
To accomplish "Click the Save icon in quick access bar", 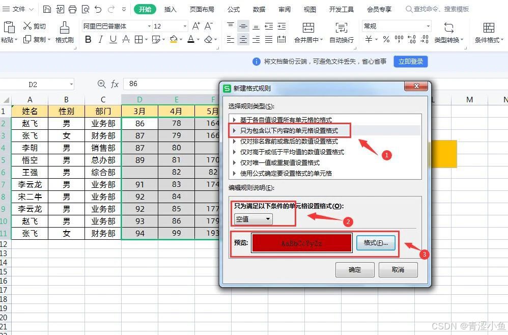I will (x=47, y=9).
